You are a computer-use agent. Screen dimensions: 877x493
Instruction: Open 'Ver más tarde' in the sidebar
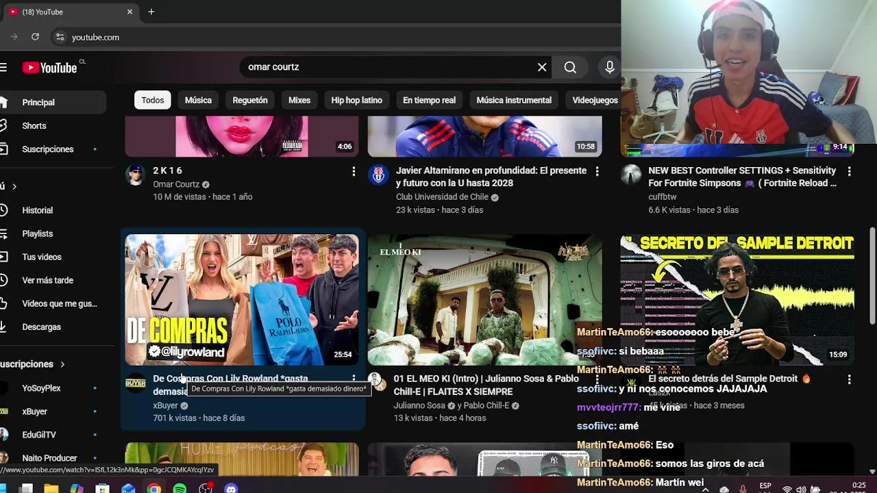click(53, 280)
